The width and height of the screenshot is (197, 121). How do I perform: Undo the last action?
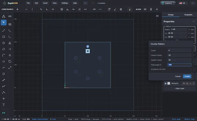click(x=86, y=3)
